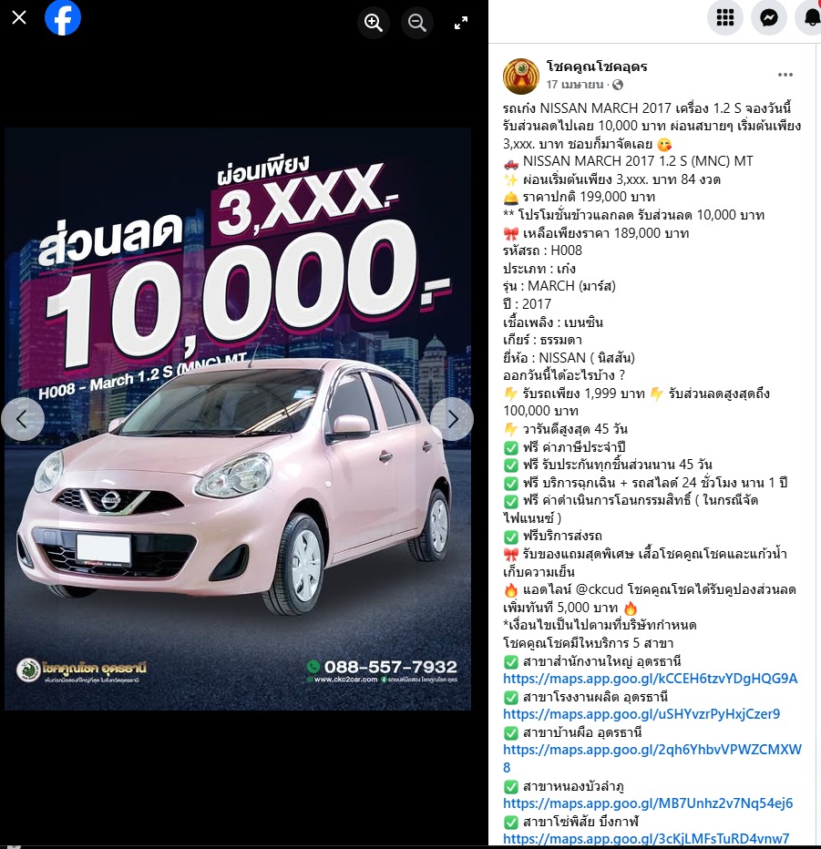Click the text ฟรี ค่าภาษีประจำปี
Viewport: 821px width, 849px height.
click(574, 447)
